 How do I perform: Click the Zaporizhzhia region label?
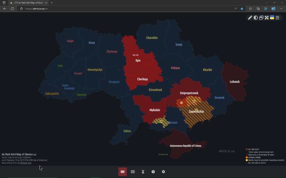click(x=196, y=112)
